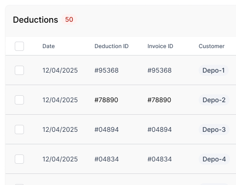Open Deduction ID #78890 link
The width and height of the screenshot is (236, 185).
[106, 100]
